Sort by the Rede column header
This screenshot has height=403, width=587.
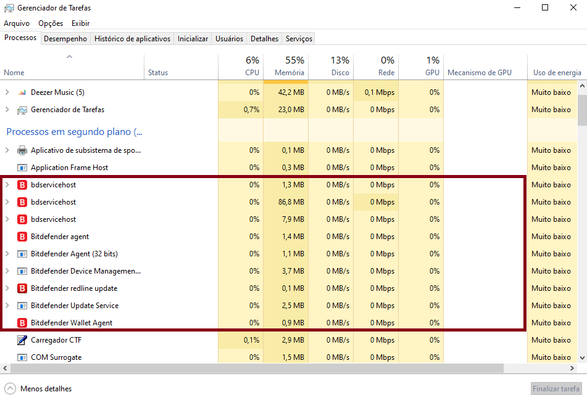[x=376, y=67]
